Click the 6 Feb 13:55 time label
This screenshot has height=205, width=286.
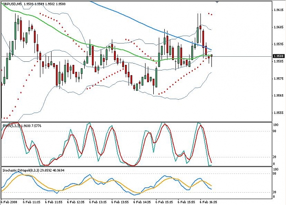pyautogui.click(x=120, y=202)
